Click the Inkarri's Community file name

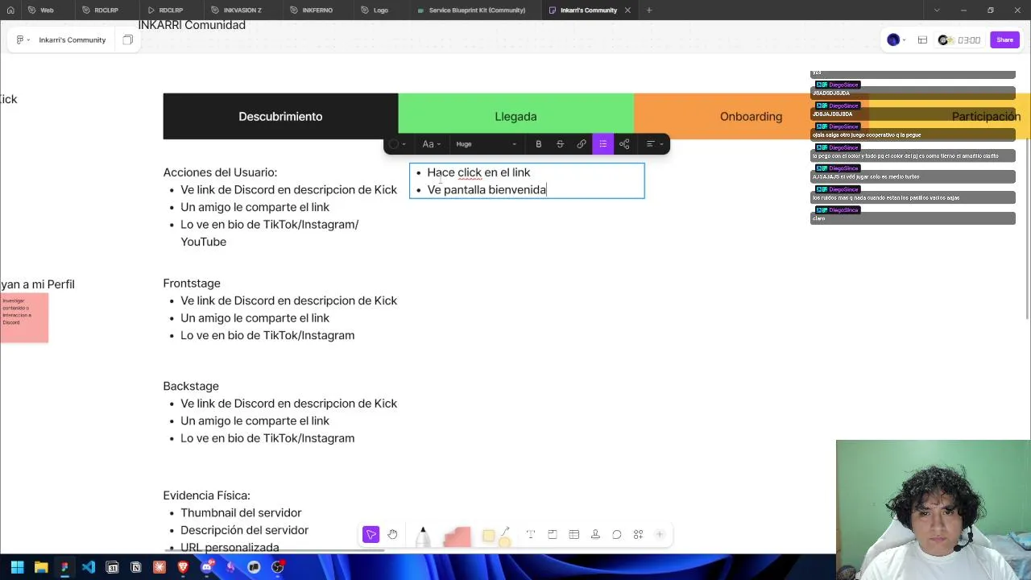tap(72, 40)
